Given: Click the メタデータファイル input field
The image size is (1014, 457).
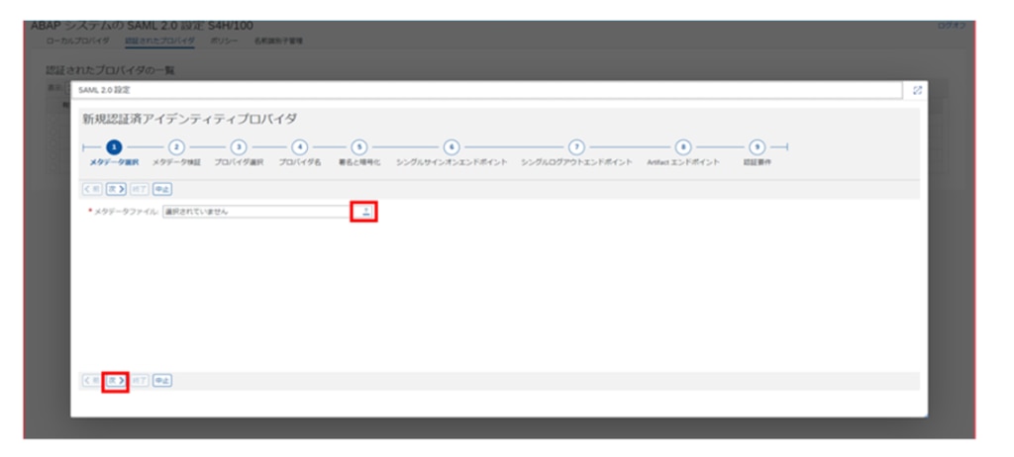Looking at the screenshot, I should click(253, 211).
